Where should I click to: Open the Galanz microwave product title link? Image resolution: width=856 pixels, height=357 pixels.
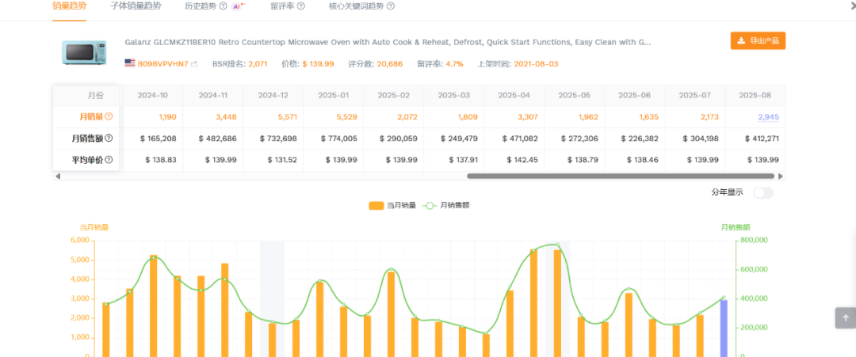[x=388, y=42]
